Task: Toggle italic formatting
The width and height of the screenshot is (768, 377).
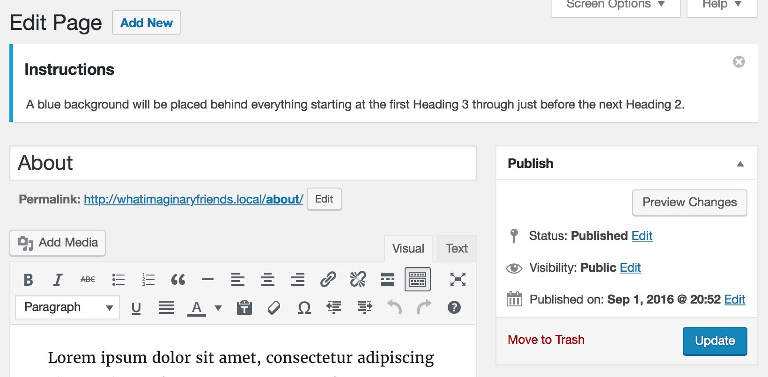Action: point(58,280)
